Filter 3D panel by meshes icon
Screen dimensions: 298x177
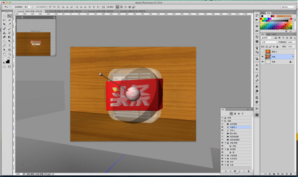point(235,114)
